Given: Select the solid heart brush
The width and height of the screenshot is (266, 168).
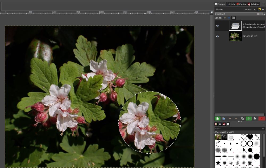Looking at the screenshot, I should [250, 137].
